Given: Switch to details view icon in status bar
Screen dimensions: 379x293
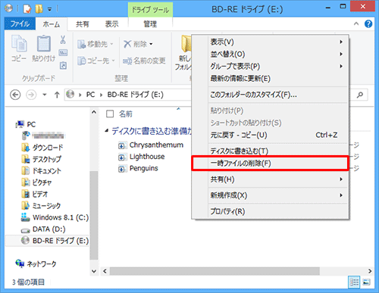Looking at the screenshot, I should pos(354,282).
